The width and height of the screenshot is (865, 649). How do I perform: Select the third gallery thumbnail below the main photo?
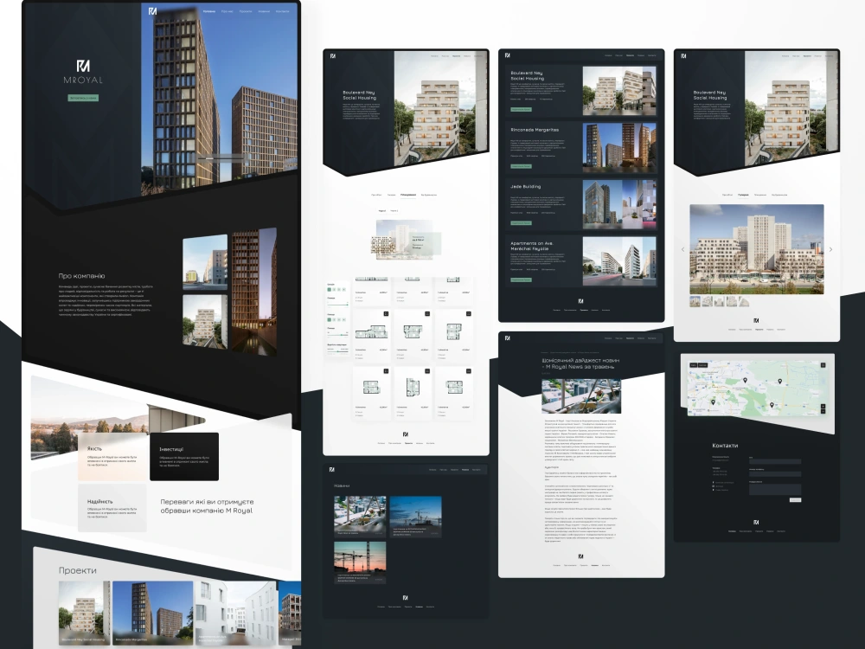click(x=720, y=301)
